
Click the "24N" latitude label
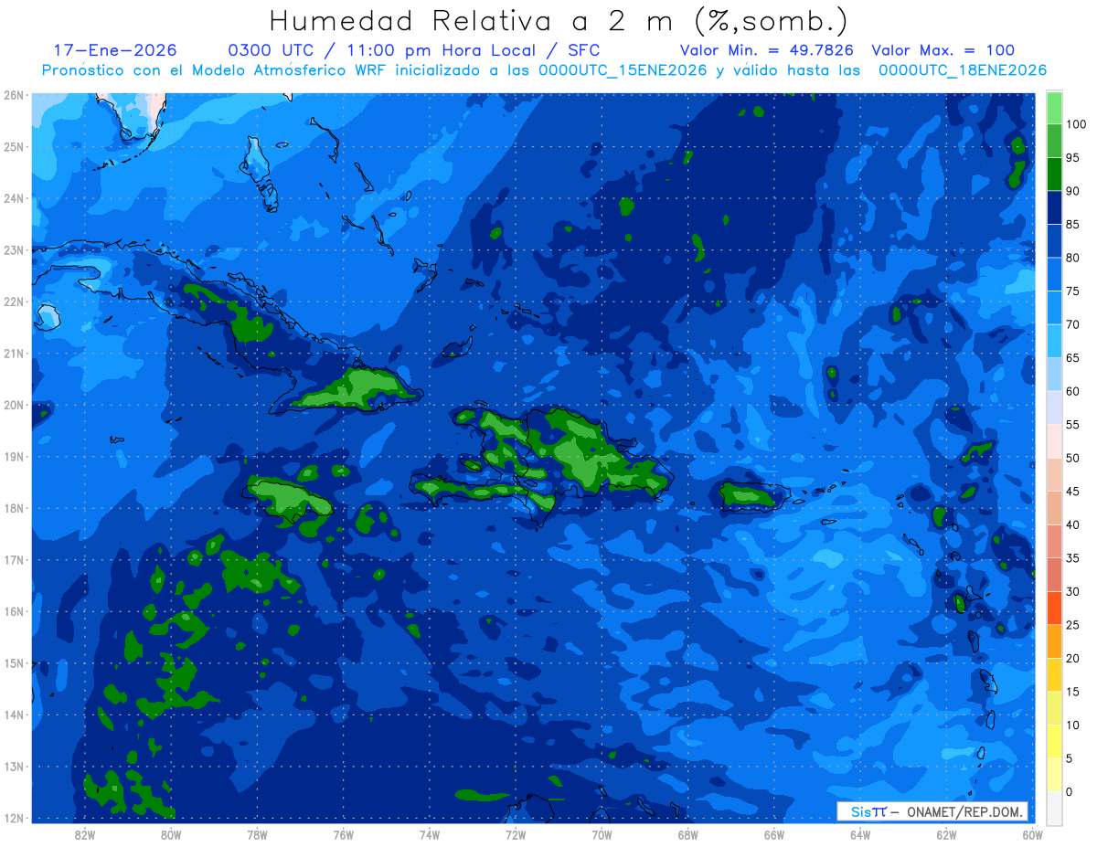pos(13,198)
